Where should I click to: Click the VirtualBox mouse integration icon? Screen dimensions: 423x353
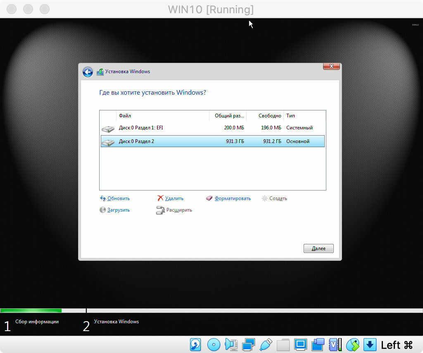(x=353, y=345)
